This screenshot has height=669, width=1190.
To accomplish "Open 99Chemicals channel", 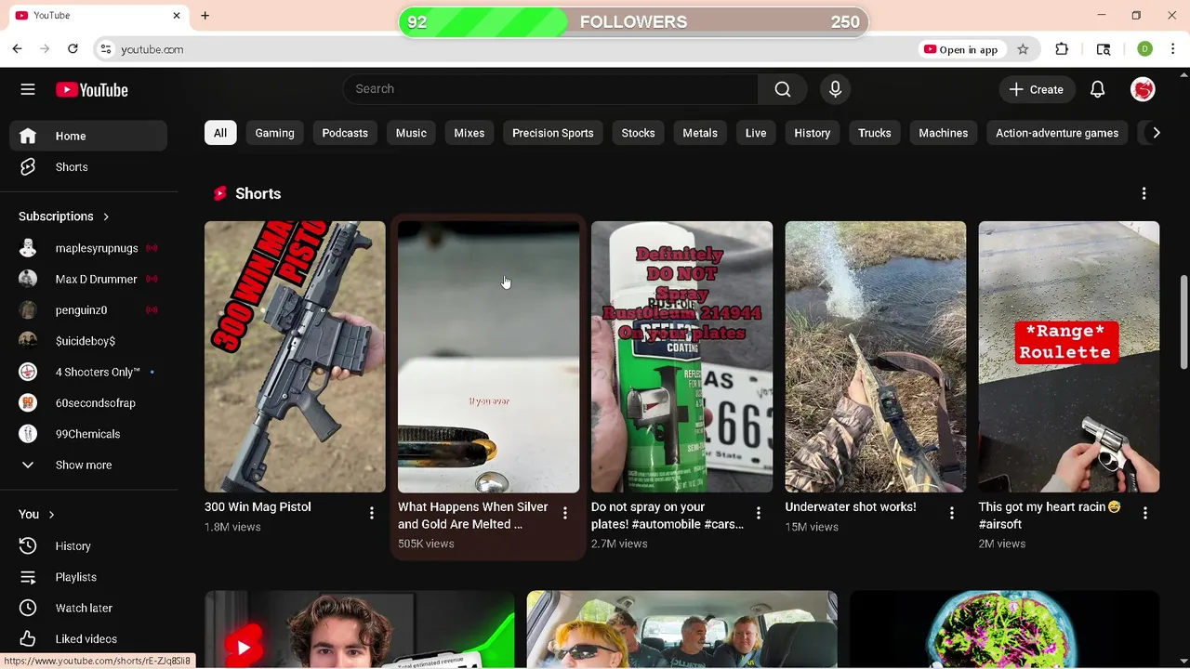I will [x=88, y=434].
